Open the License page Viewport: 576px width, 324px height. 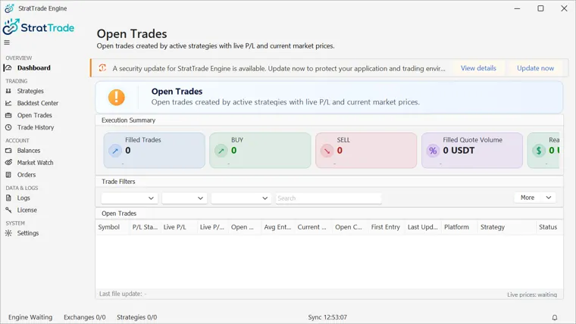27,210
